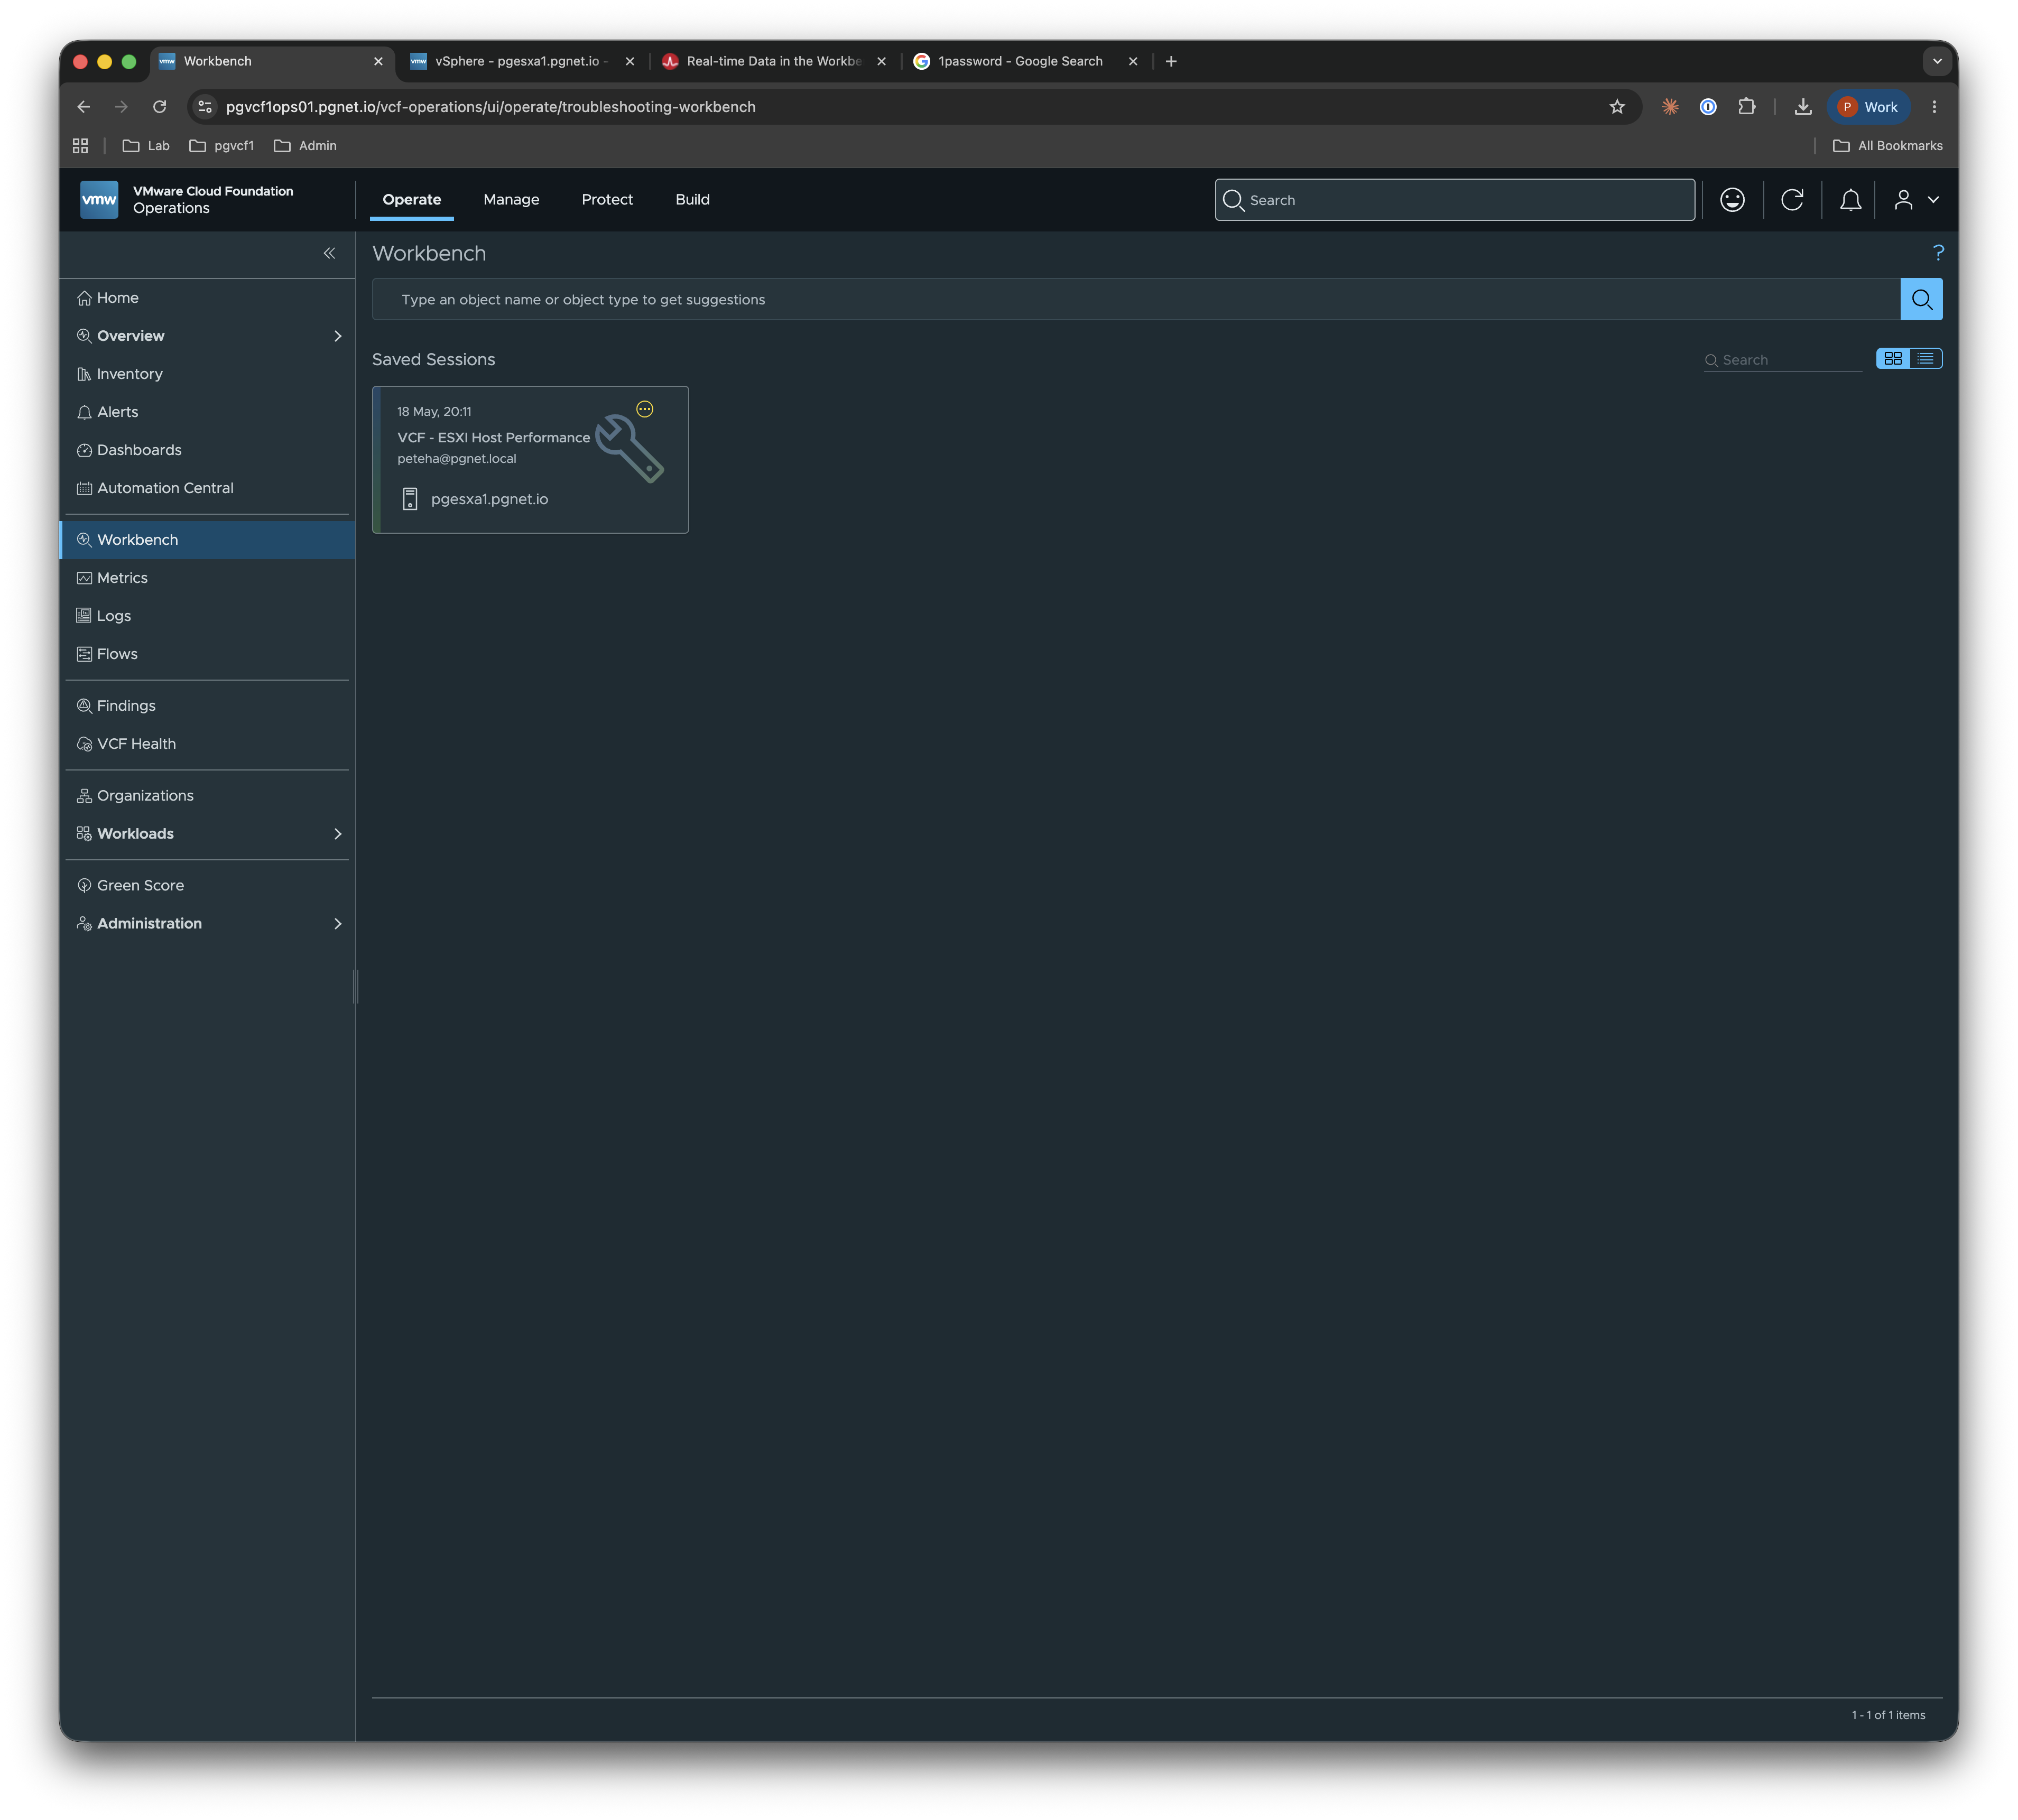Viewport: 2018px width, 1820px height.
Task: Click the site information icon in address bar
Action: pyautogui.click(x=204, y=107)
